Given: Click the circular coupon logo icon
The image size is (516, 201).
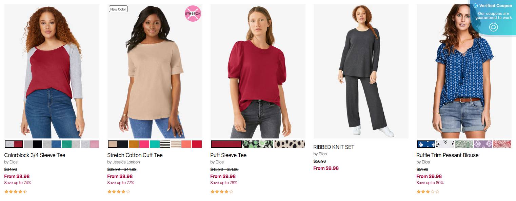Looking at the screenshot, I should [494, 27].
